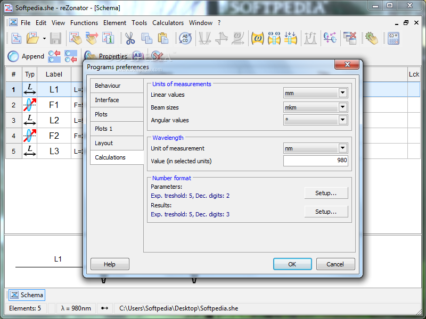Click Setup for Results number format
This screenshot has width=426, height=319.
(x=326, y=212)
